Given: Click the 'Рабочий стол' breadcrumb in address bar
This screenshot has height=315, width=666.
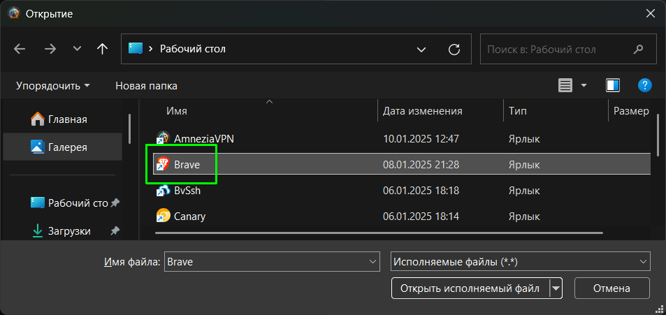Looking at the screenshot, I should tap(192, 50).
